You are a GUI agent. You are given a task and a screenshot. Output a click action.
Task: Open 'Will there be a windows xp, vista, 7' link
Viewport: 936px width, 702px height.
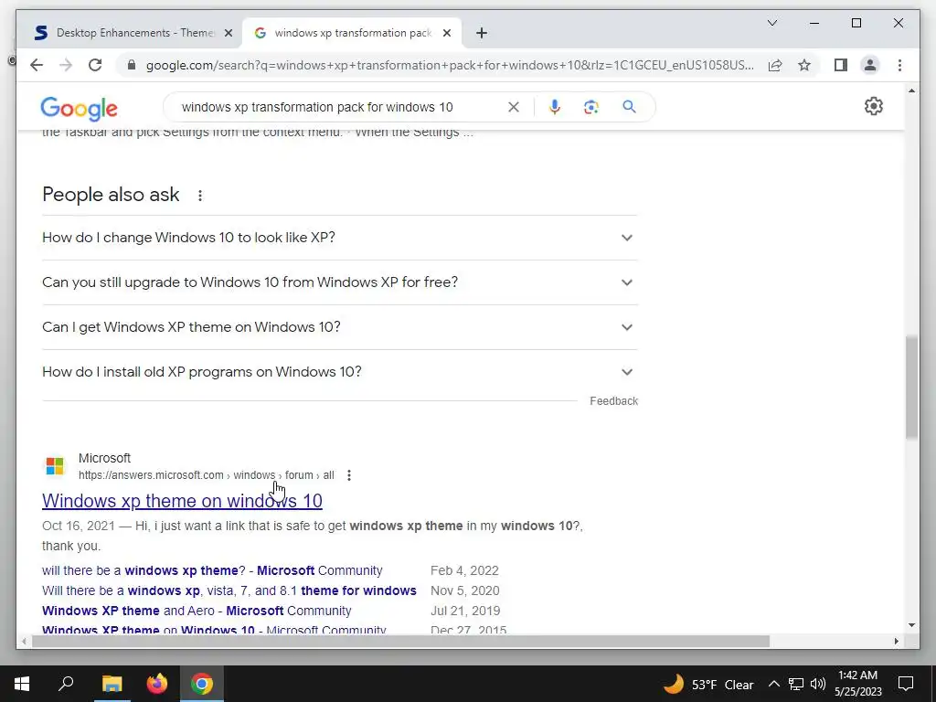click(x=229, y=591)
